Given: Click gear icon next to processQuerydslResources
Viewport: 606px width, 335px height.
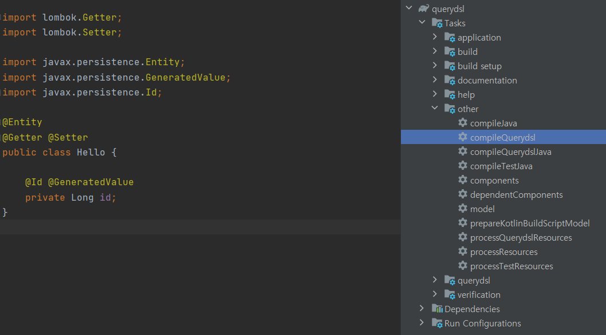Looking at the screenshot, I should point(463,237).
